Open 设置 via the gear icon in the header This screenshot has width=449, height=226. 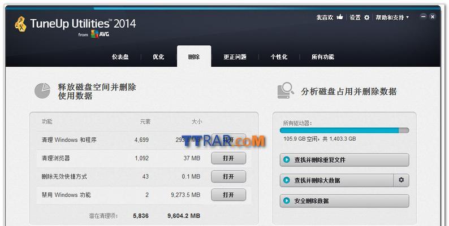click(367, 18)
